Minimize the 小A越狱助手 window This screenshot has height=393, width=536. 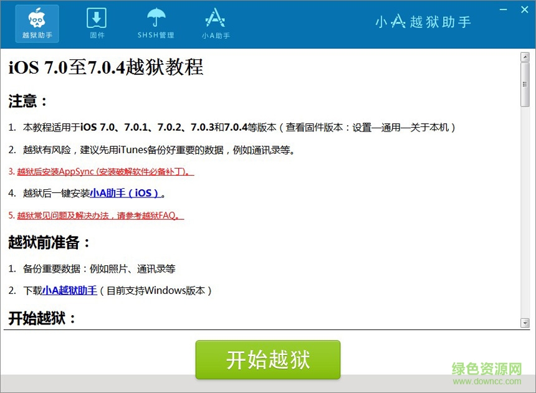tap(503, 9)
